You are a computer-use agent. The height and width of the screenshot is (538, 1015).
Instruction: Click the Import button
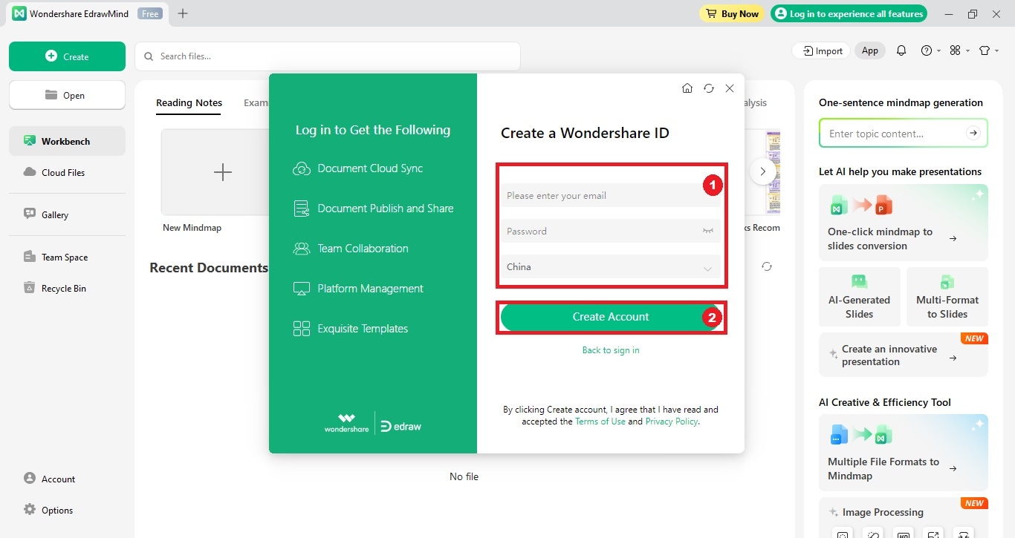(x=822, y=50)
